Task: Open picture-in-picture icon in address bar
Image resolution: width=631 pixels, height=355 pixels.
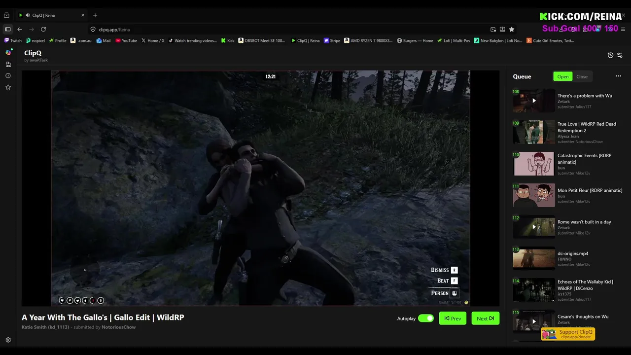Action: [x=493, y=30]
